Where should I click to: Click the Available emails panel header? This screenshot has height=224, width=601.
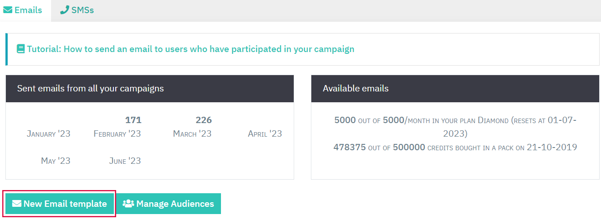[x=455, y=89]
